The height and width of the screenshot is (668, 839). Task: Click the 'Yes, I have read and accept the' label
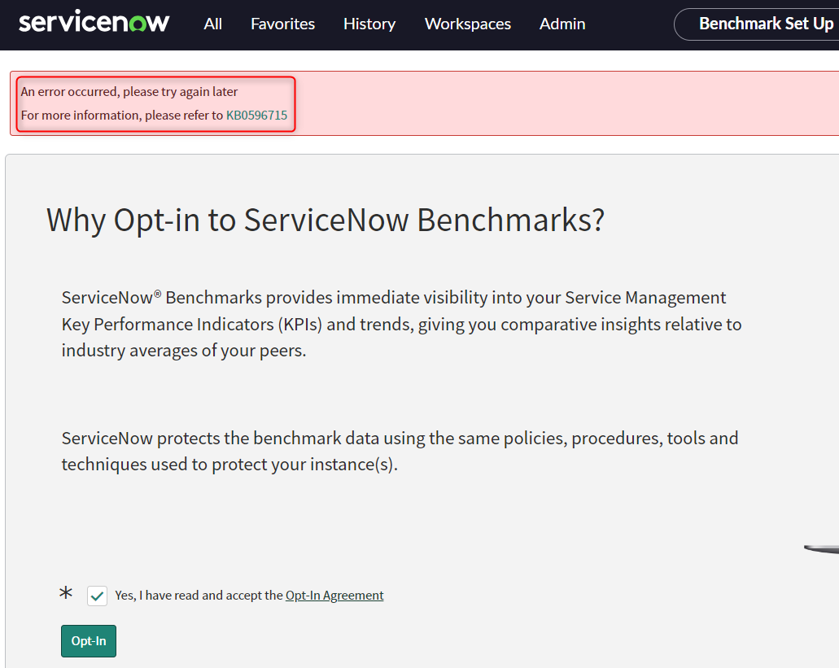coord(199,596)
